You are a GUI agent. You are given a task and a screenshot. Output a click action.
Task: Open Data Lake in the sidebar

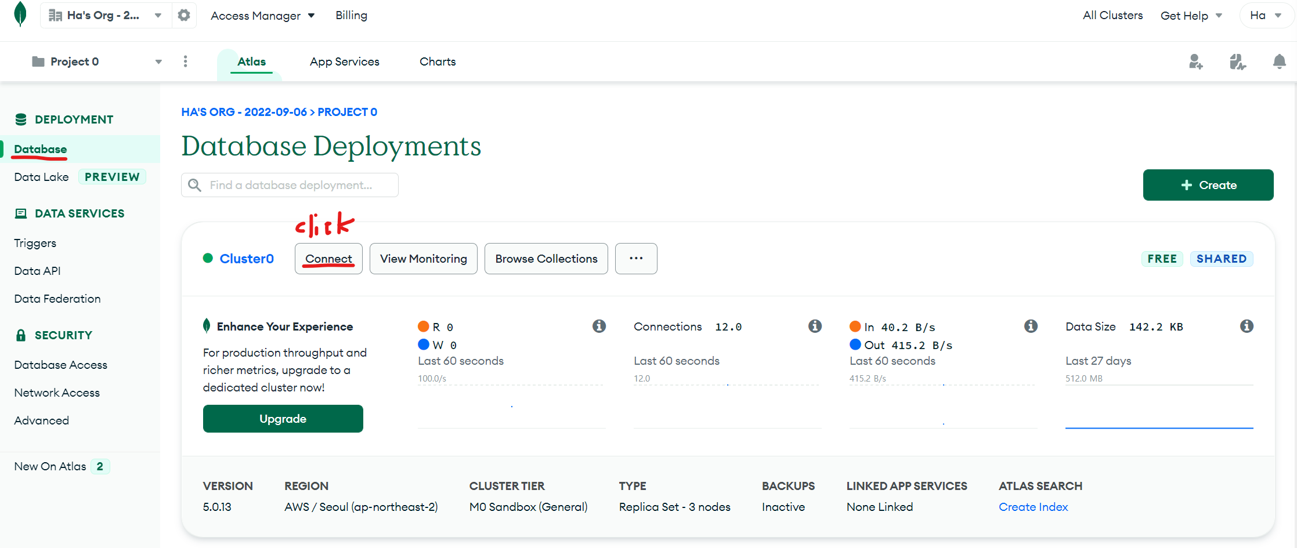click(x=41, y=177)
